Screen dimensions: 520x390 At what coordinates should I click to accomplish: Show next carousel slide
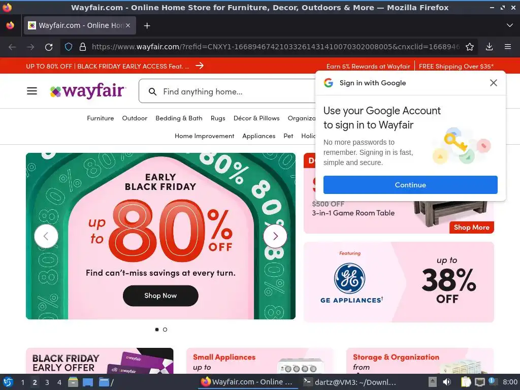coord(275,236)
